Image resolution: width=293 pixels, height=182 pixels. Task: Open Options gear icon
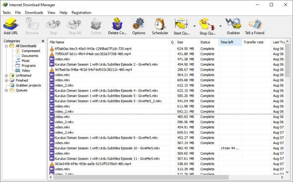point(139,24)
